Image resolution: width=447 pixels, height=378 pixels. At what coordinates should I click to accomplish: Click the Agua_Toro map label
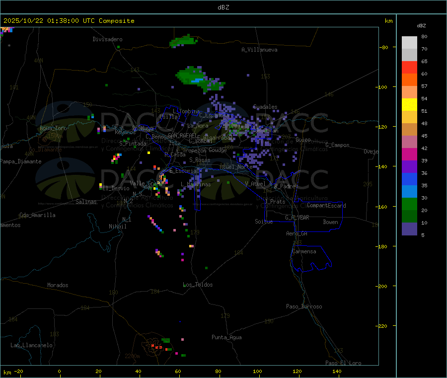[x=53, y=128]
